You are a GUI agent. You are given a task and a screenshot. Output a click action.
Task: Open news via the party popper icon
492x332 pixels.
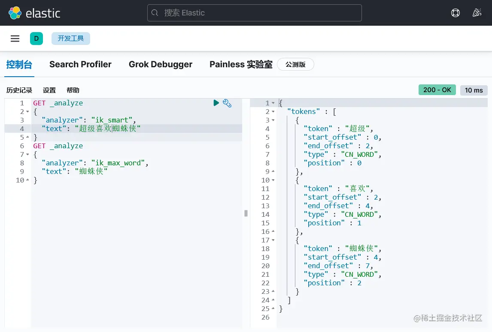[x=477, y=13]
